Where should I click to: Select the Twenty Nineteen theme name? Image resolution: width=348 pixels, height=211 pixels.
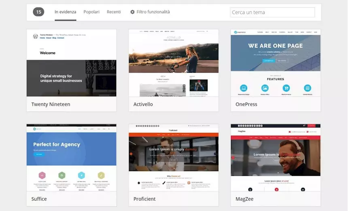(51, 104)
